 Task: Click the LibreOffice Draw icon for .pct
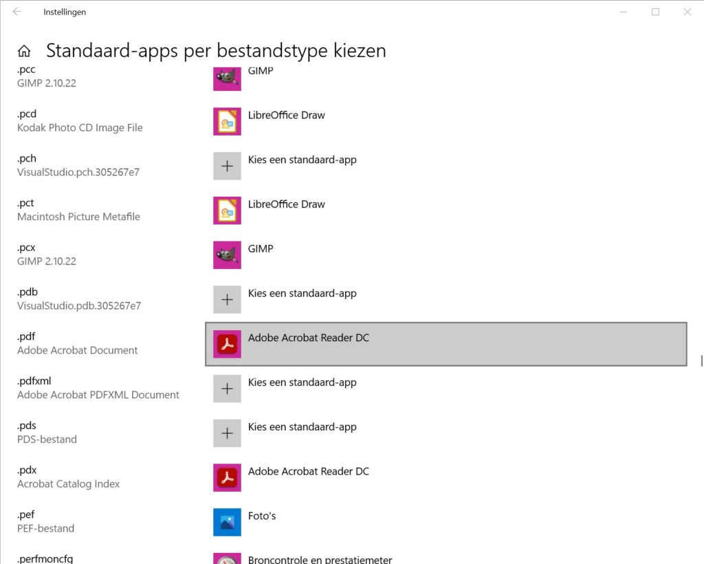227,210
